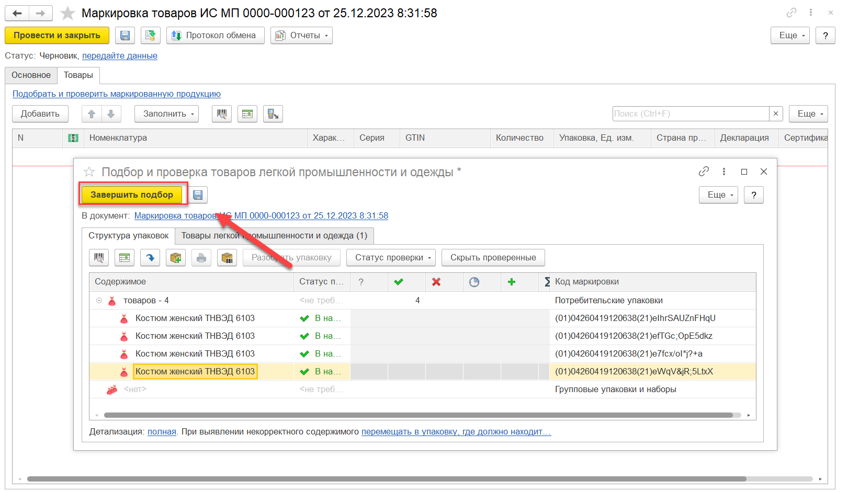Click the полная detail link
Viewport: 848px width, 492px height.
coord(162,432)
